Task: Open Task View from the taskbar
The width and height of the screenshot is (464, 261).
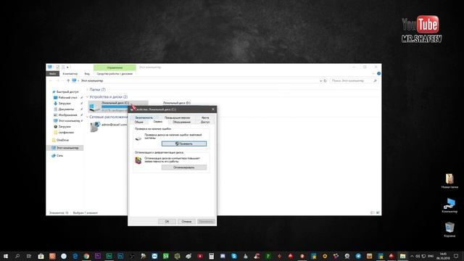Action: [29, 256]
